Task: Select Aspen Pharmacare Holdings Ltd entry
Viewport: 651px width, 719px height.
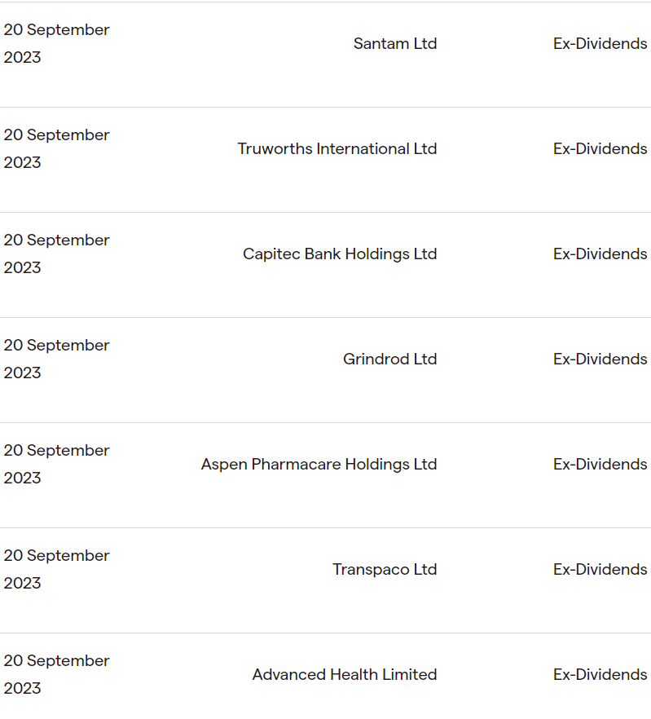Action: (x=319, y=464)
